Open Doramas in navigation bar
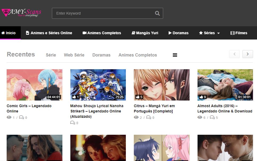Image resolution: width=257 pixels, height=161 pixels. coord(178,33)
